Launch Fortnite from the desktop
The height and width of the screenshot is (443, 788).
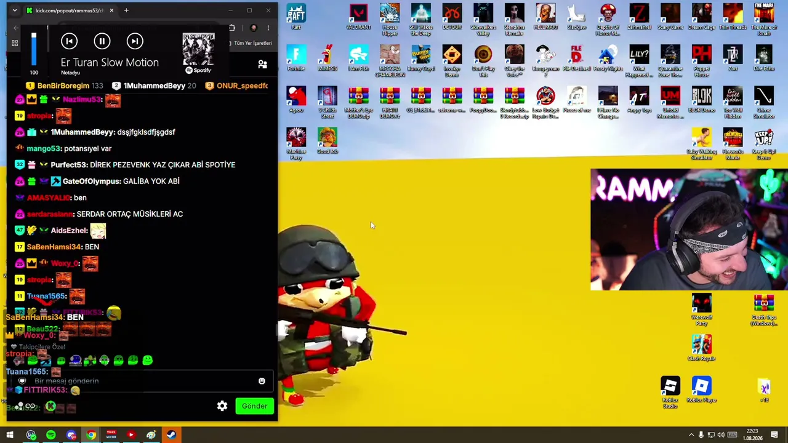(x=296, y=58)
